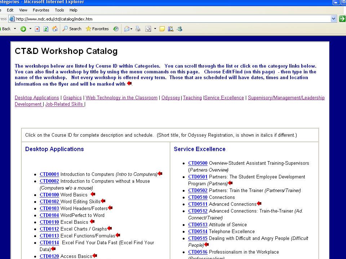Open course CTD0512 link
The image size is (346, 259).
point(198,211)
